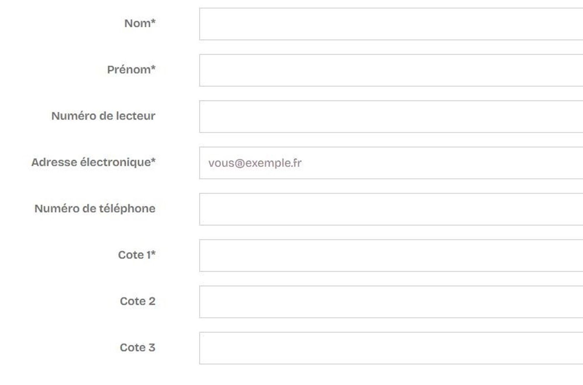Click the "Numéro de téléphone" label
Image resolution: width=583 pixels, height=385 pixels.
[x=95, y=209]
